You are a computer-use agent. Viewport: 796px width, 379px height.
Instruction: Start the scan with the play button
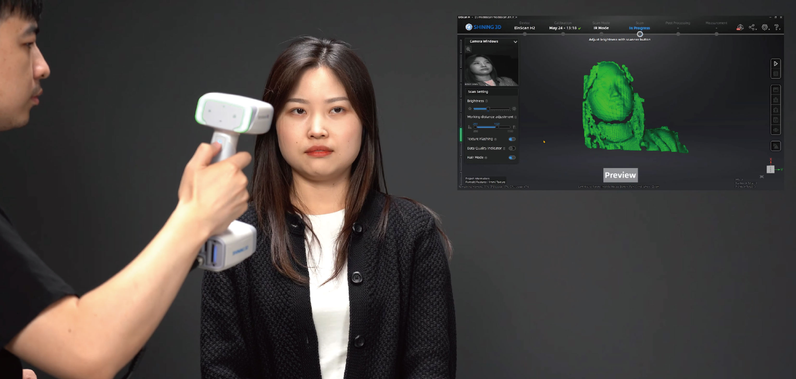pyautogui.click(x=776, y=64)
